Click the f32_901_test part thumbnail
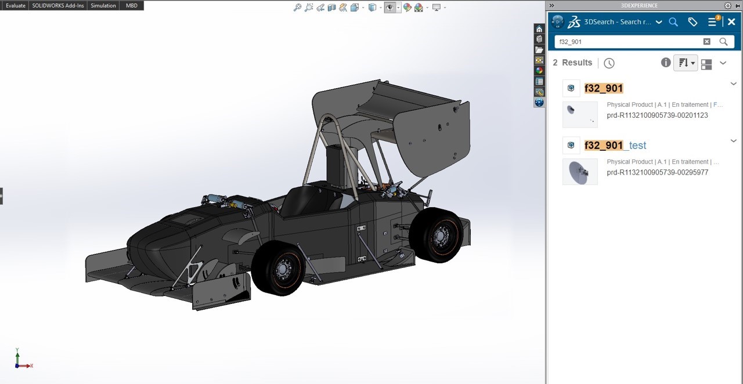 579,172
